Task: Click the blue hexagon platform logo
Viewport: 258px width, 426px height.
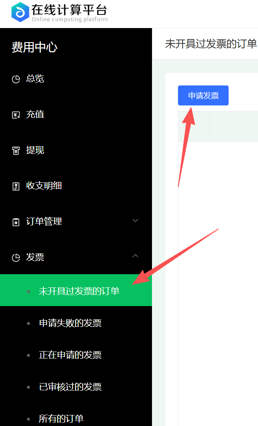Action: 20,12
